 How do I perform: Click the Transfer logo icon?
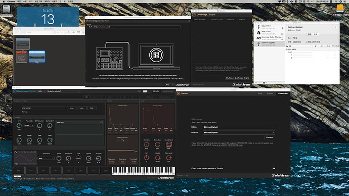(179, 93)
